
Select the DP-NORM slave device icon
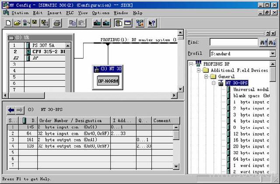108,81
